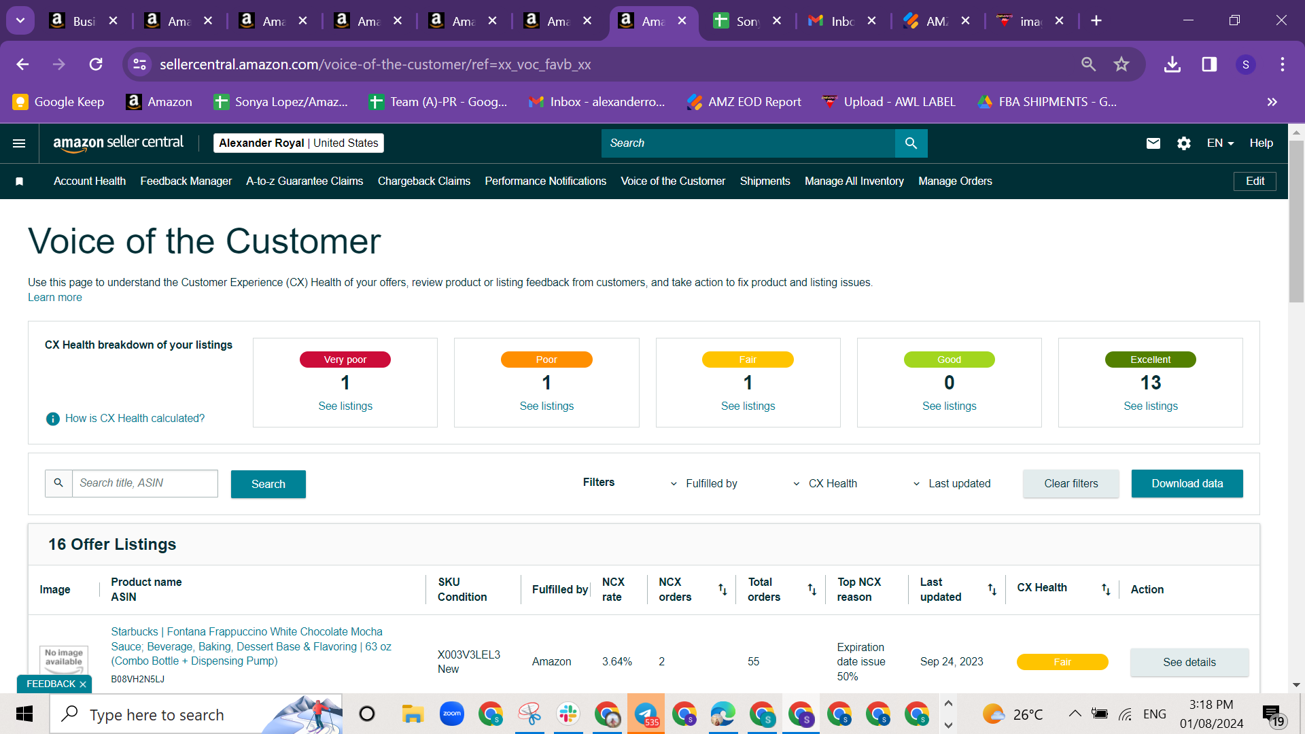
Task: Open Chrome profile avatar S
Action: [x=1246, y=65]
